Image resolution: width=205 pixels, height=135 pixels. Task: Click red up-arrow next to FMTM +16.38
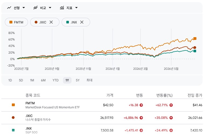(141, 105)
